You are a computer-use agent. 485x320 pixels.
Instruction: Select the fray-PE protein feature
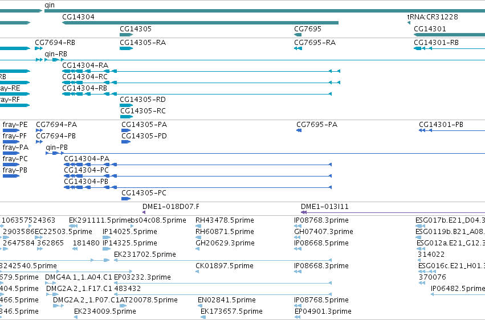(x=11, y=130)
